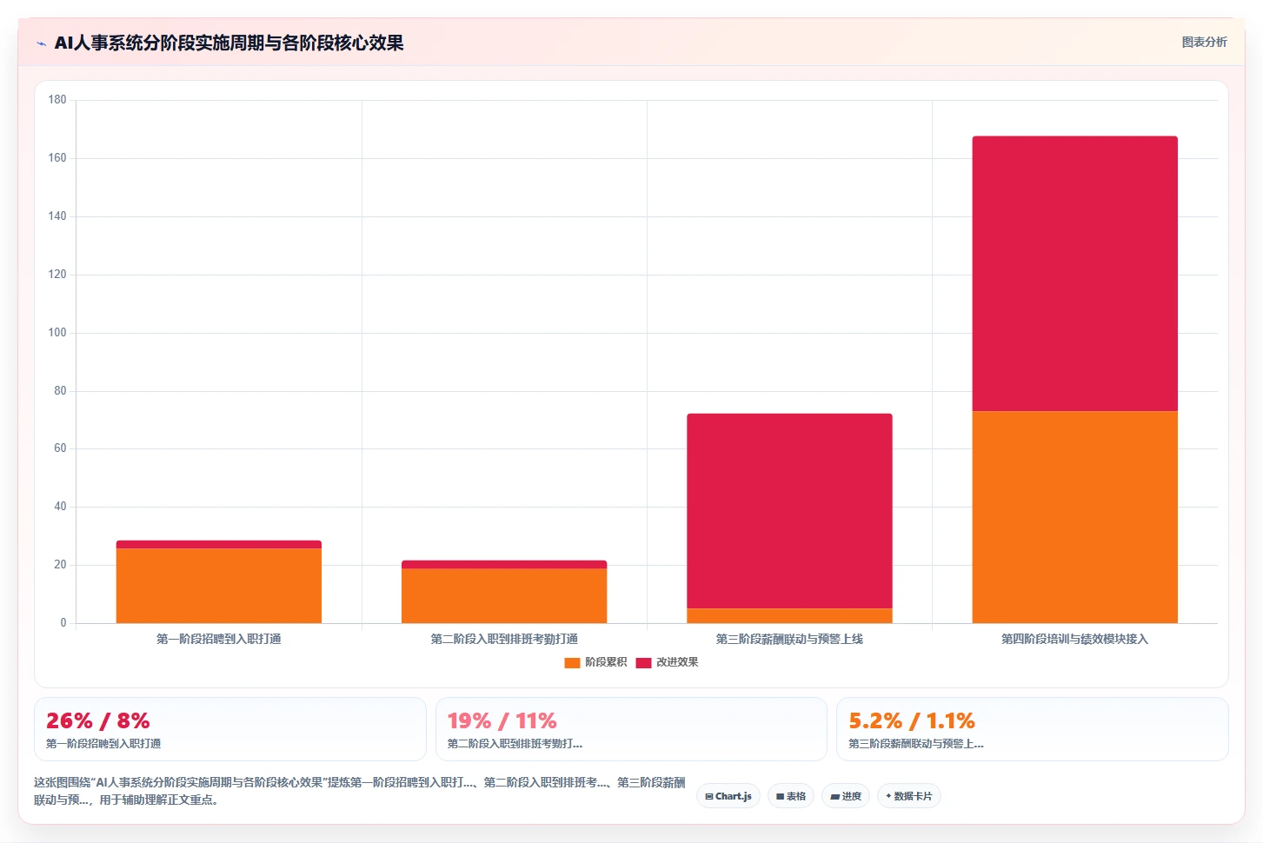Click the y-axis value 180
The height and width of the screenshot is (843, 1263).
coord(57,100)
